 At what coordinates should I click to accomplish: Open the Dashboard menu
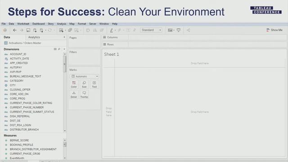pyautogui.click(x=39, y=24)
